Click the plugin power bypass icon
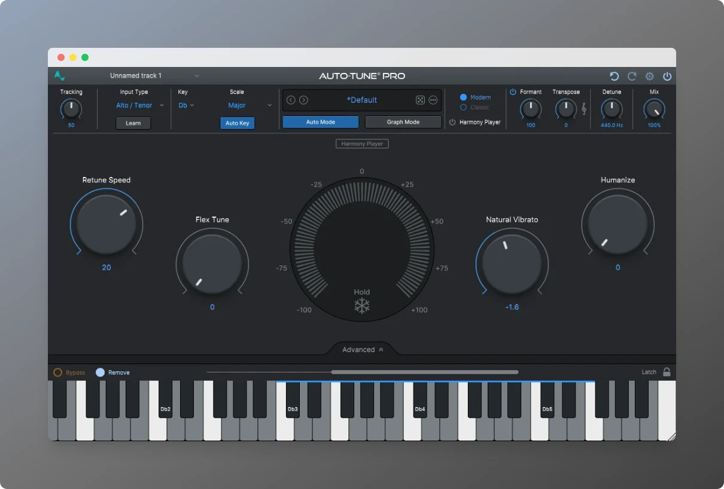 pyautogui.click(x=667, y=77)
